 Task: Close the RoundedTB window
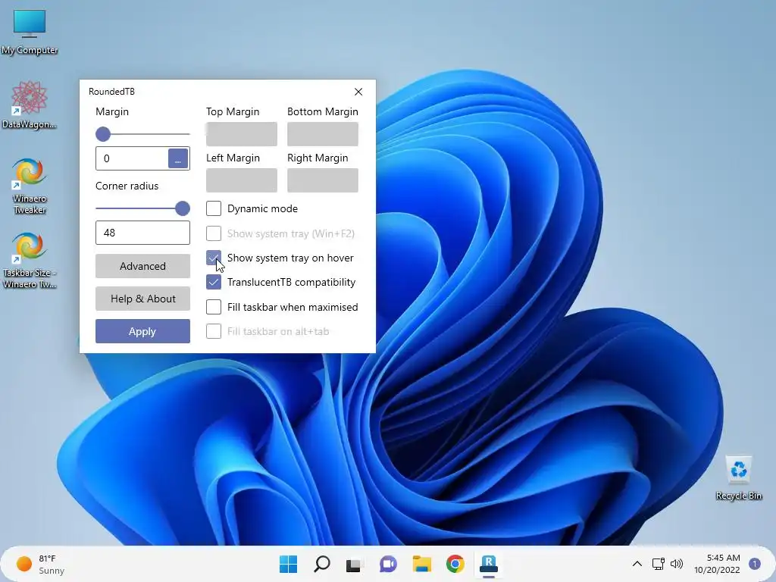click(x=358, y=92)
